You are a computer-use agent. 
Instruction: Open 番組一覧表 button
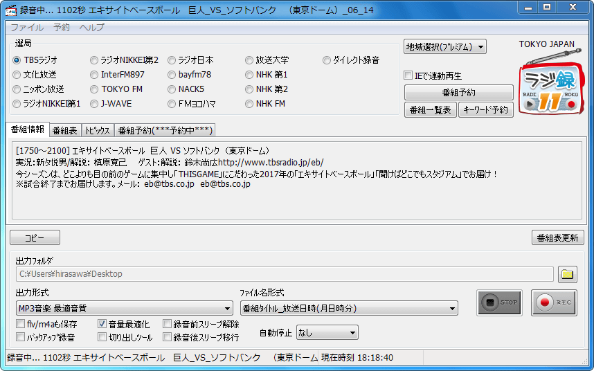point(431,110)
